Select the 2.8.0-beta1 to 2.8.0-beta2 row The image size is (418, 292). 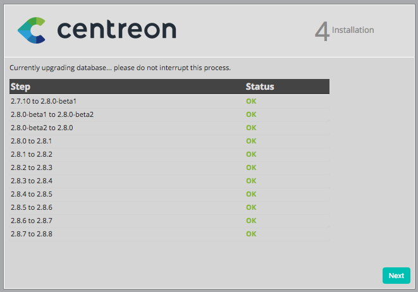52,114
